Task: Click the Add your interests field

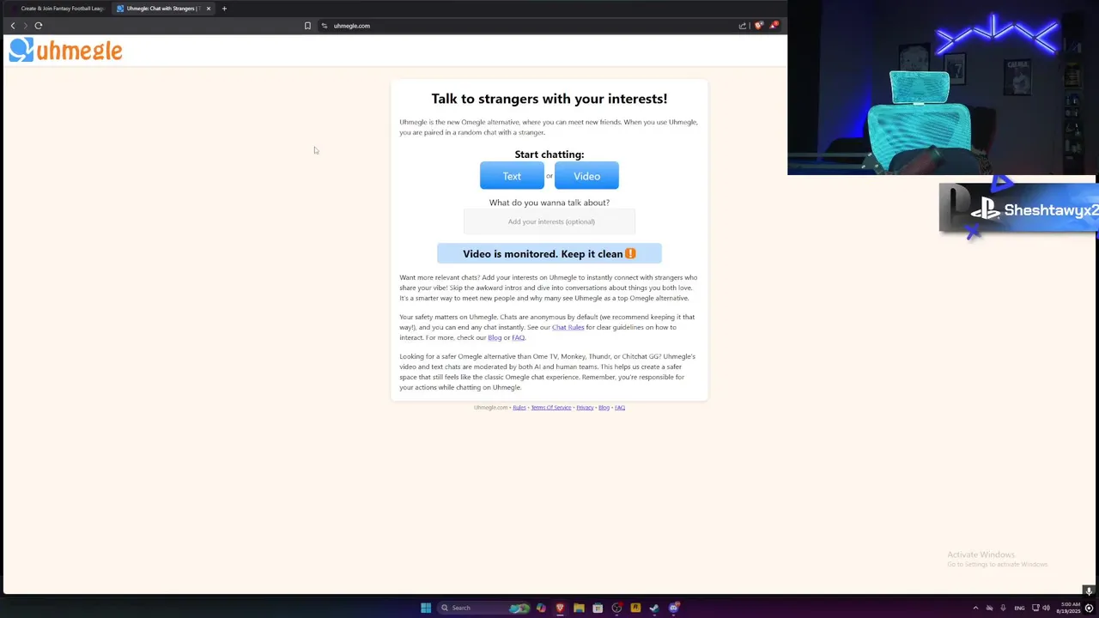Action: tap(549, 221)
